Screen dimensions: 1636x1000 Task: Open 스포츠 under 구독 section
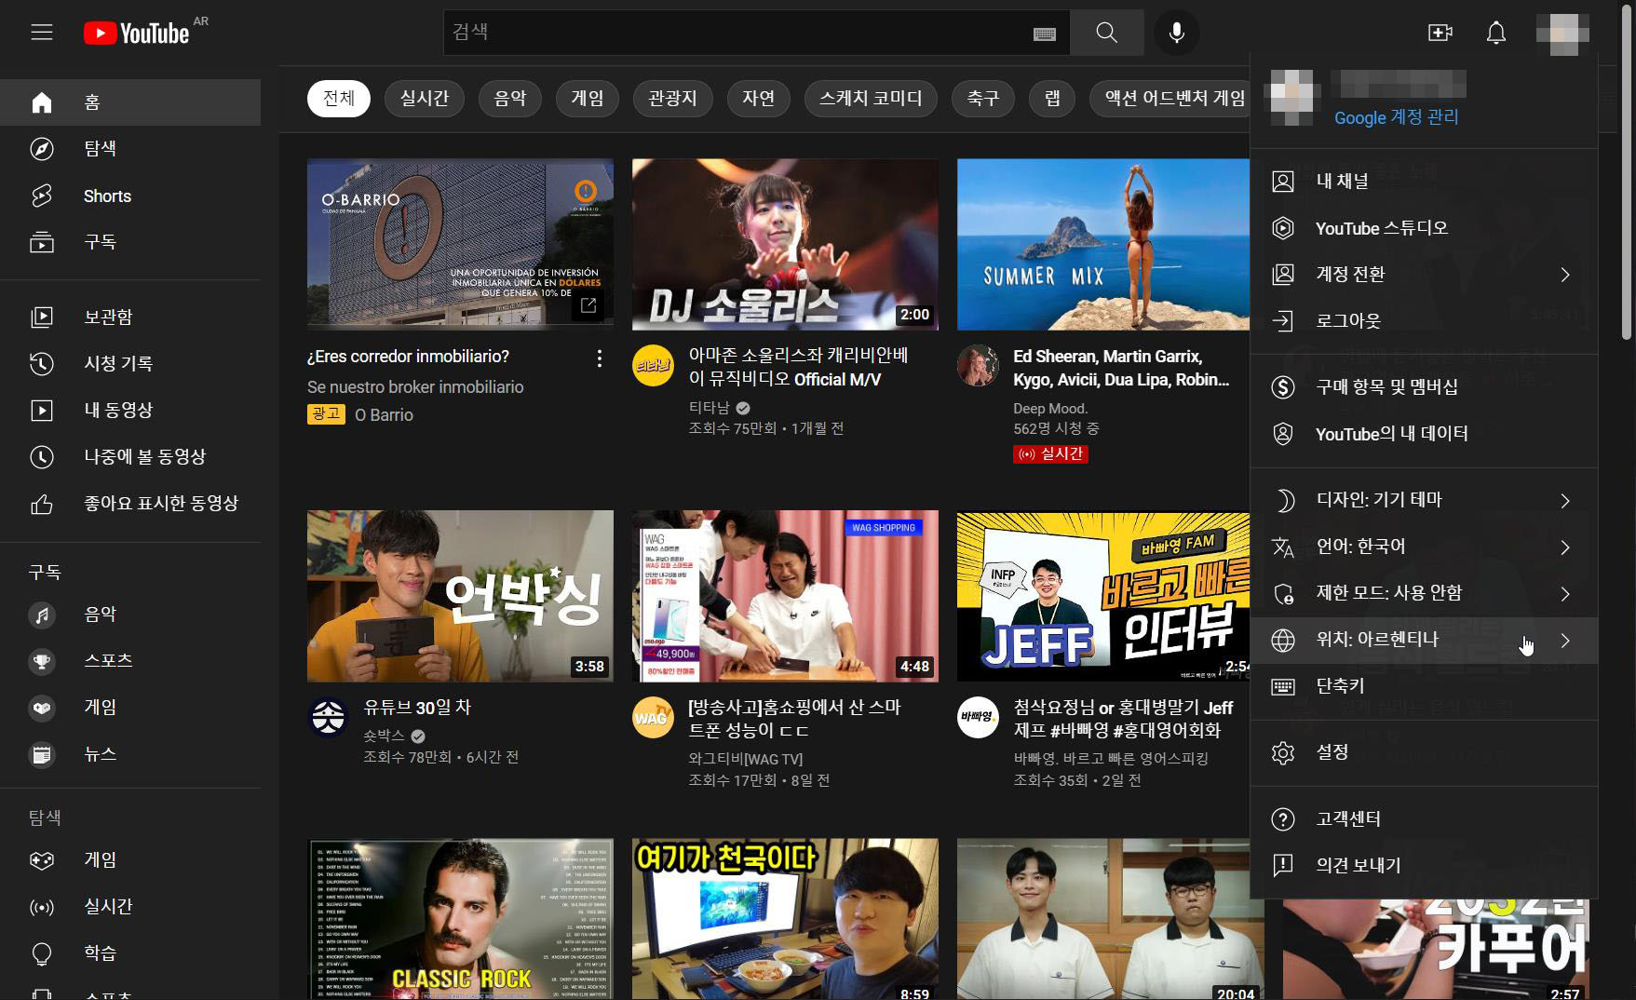click(130, 661)
